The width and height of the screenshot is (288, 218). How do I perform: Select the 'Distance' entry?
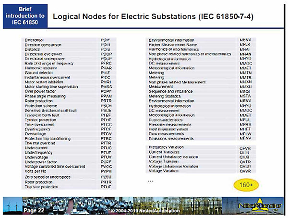32,49
